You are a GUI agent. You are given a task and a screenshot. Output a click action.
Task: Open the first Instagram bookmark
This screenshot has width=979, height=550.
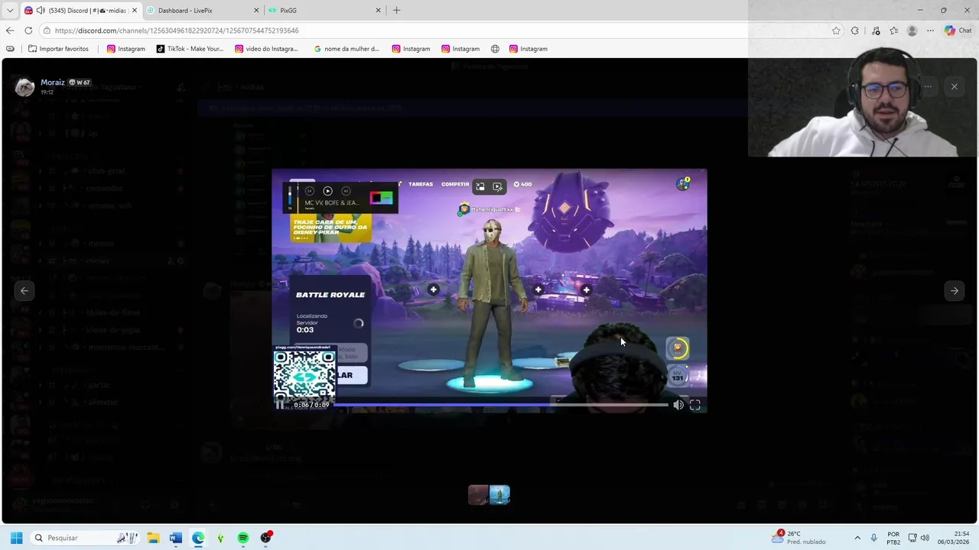point(126,49)
